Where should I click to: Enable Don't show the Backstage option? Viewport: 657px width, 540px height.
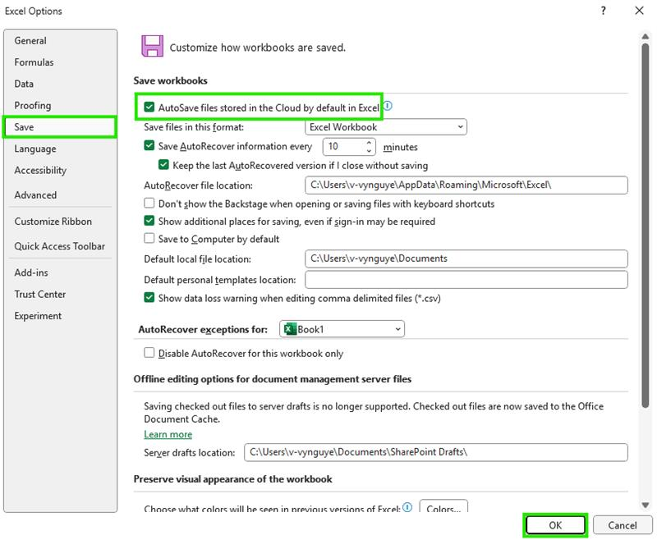[x=149, y=204]
